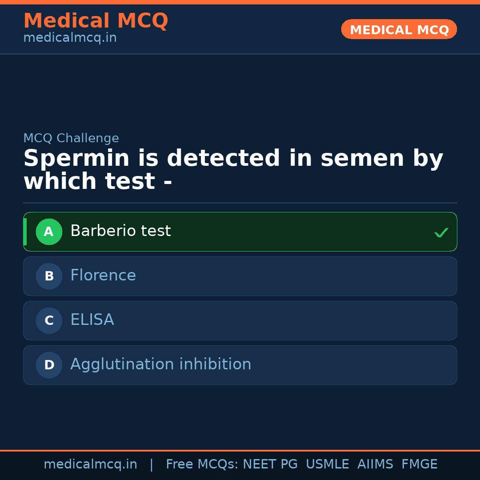Click the letter B circle badge

click(49, 276)
